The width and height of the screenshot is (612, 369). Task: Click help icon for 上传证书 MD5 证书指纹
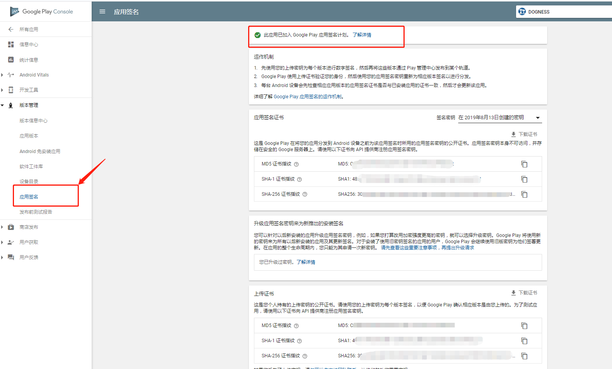(296, 326)
